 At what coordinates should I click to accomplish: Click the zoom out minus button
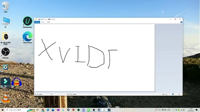[167, 94]
